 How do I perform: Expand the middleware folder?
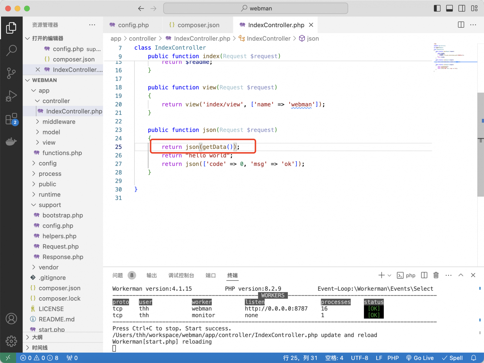tap(63, 122)
